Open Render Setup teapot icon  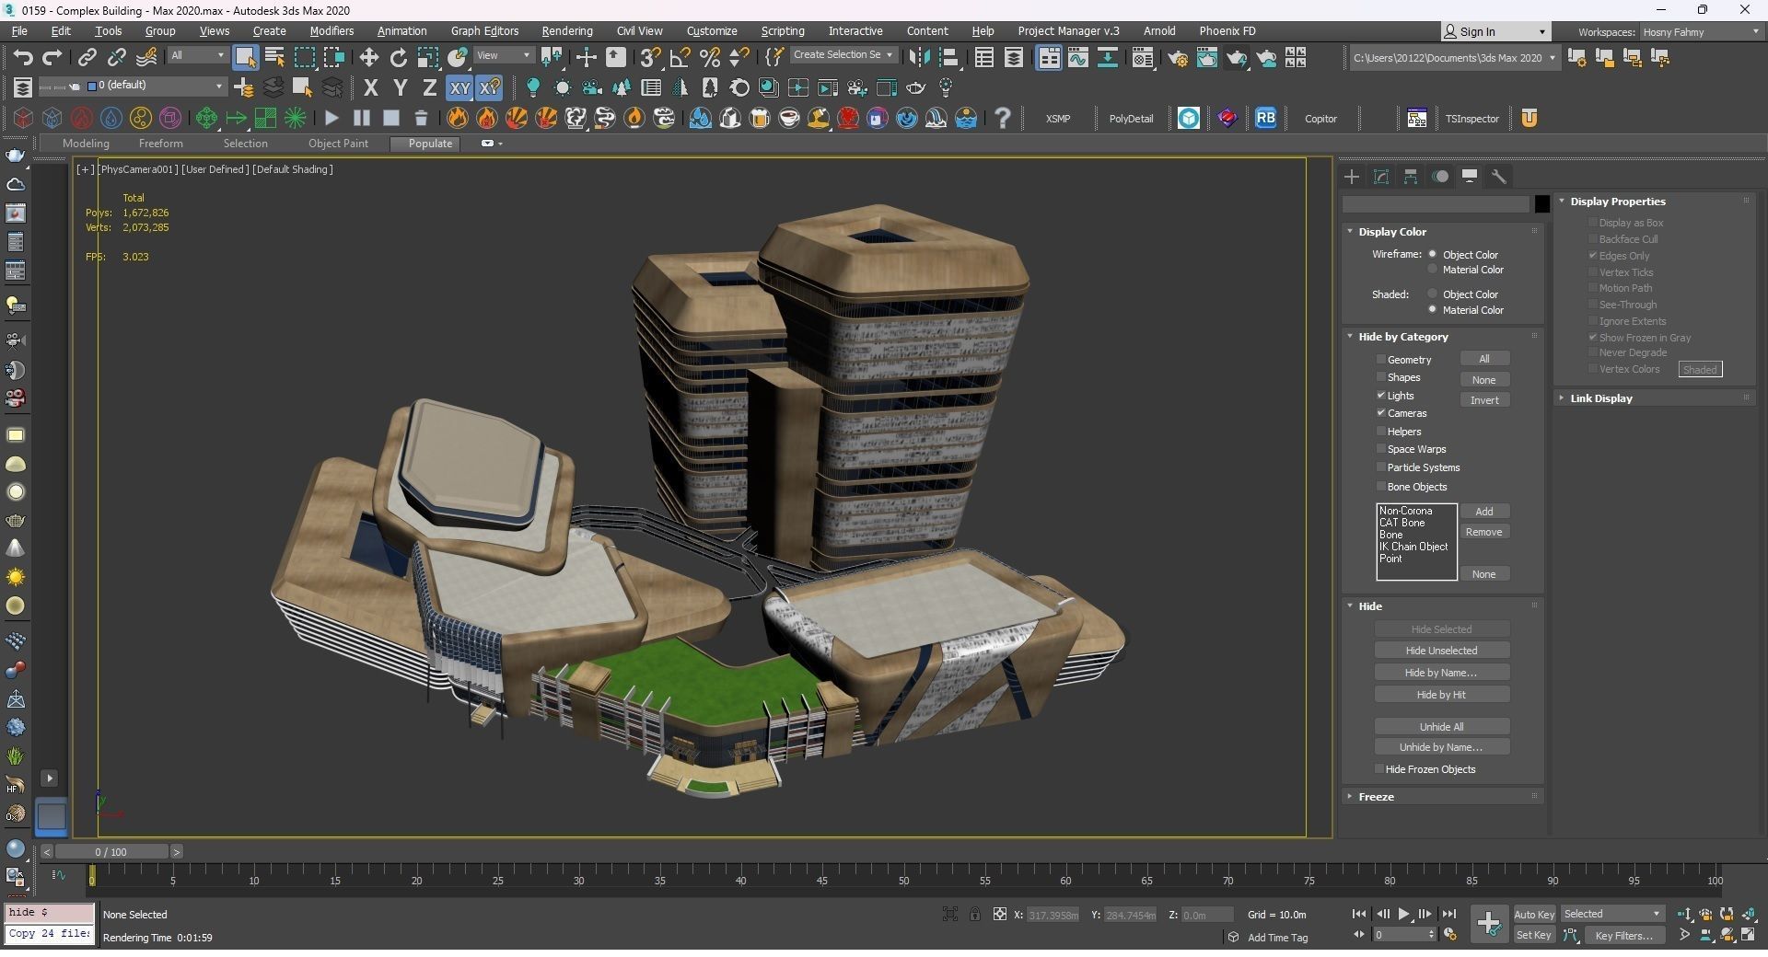point(1177,58)
